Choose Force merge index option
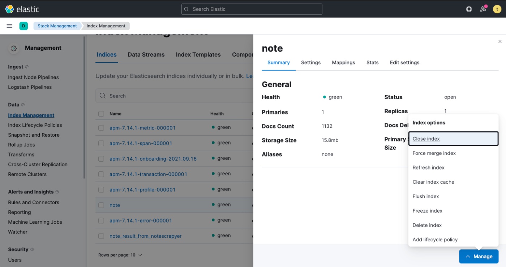This screenshot has height=267, width=506. tap(453, 153)
